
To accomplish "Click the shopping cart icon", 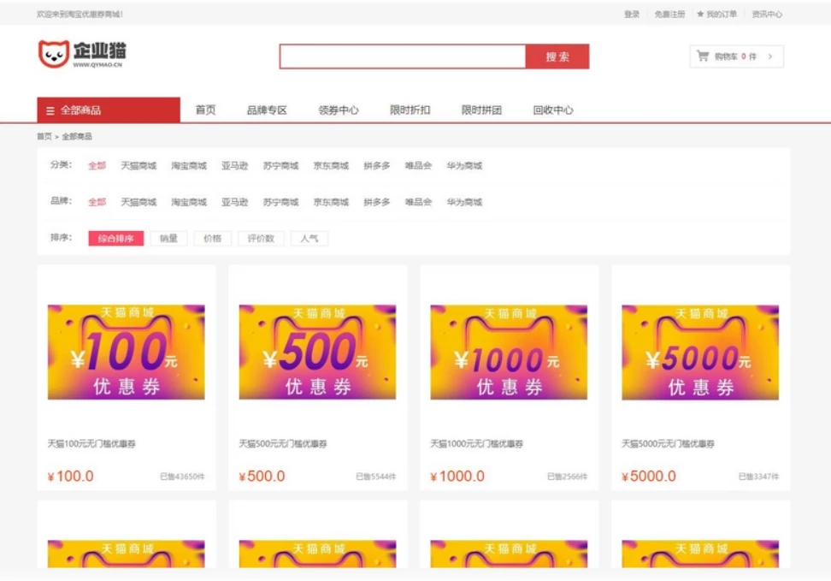I will [x=703, y=56].
